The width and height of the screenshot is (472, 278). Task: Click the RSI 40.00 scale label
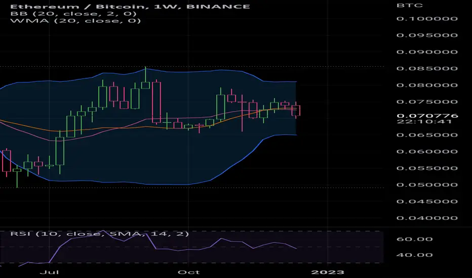414,255
